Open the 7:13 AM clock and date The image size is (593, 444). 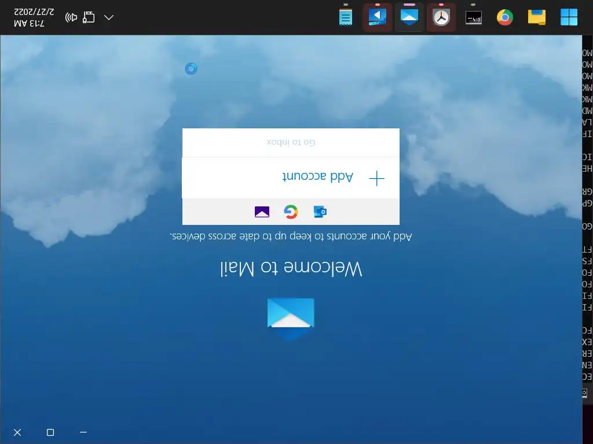click(x=34, y=17)
